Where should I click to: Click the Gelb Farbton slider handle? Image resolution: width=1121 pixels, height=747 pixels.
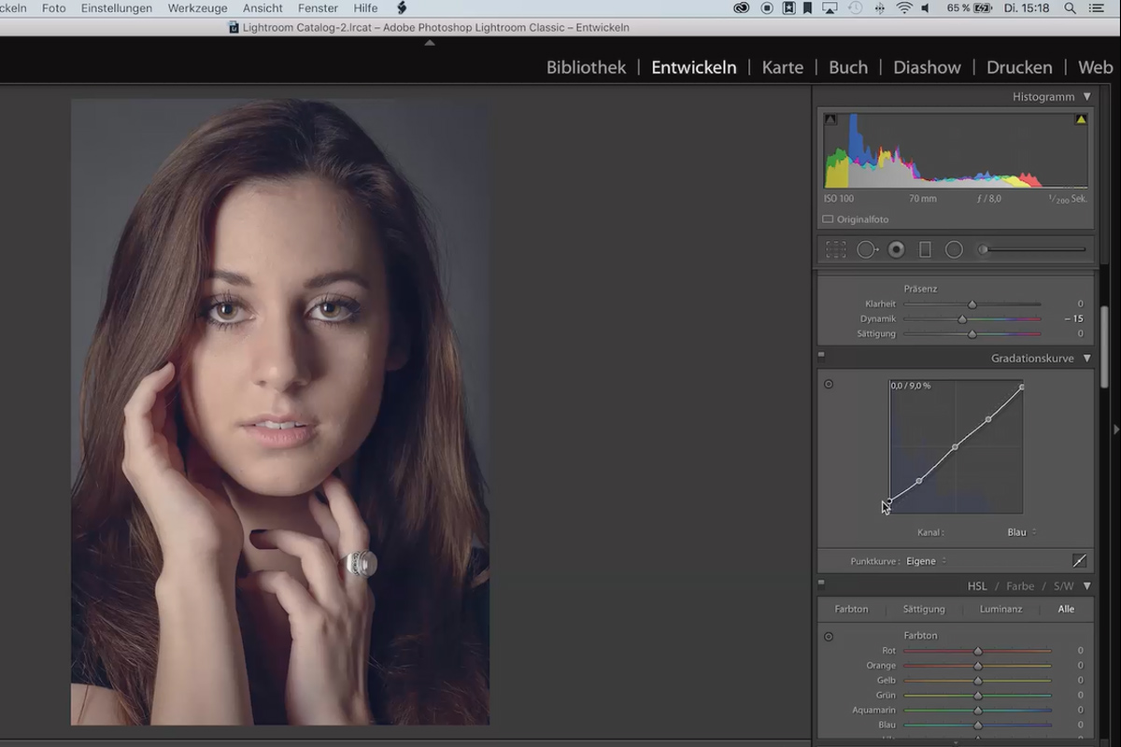pos(978,681)
